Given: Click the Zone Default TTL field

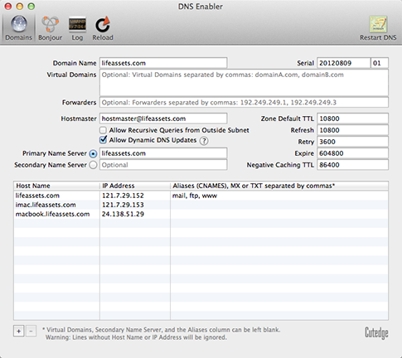Looking at the screenshot, I should (x=352, y=119).
